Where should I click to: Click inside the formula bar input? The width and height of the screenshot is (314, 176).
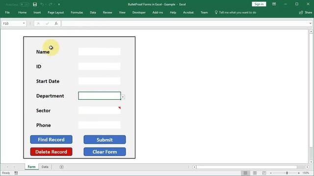point(184,23)
